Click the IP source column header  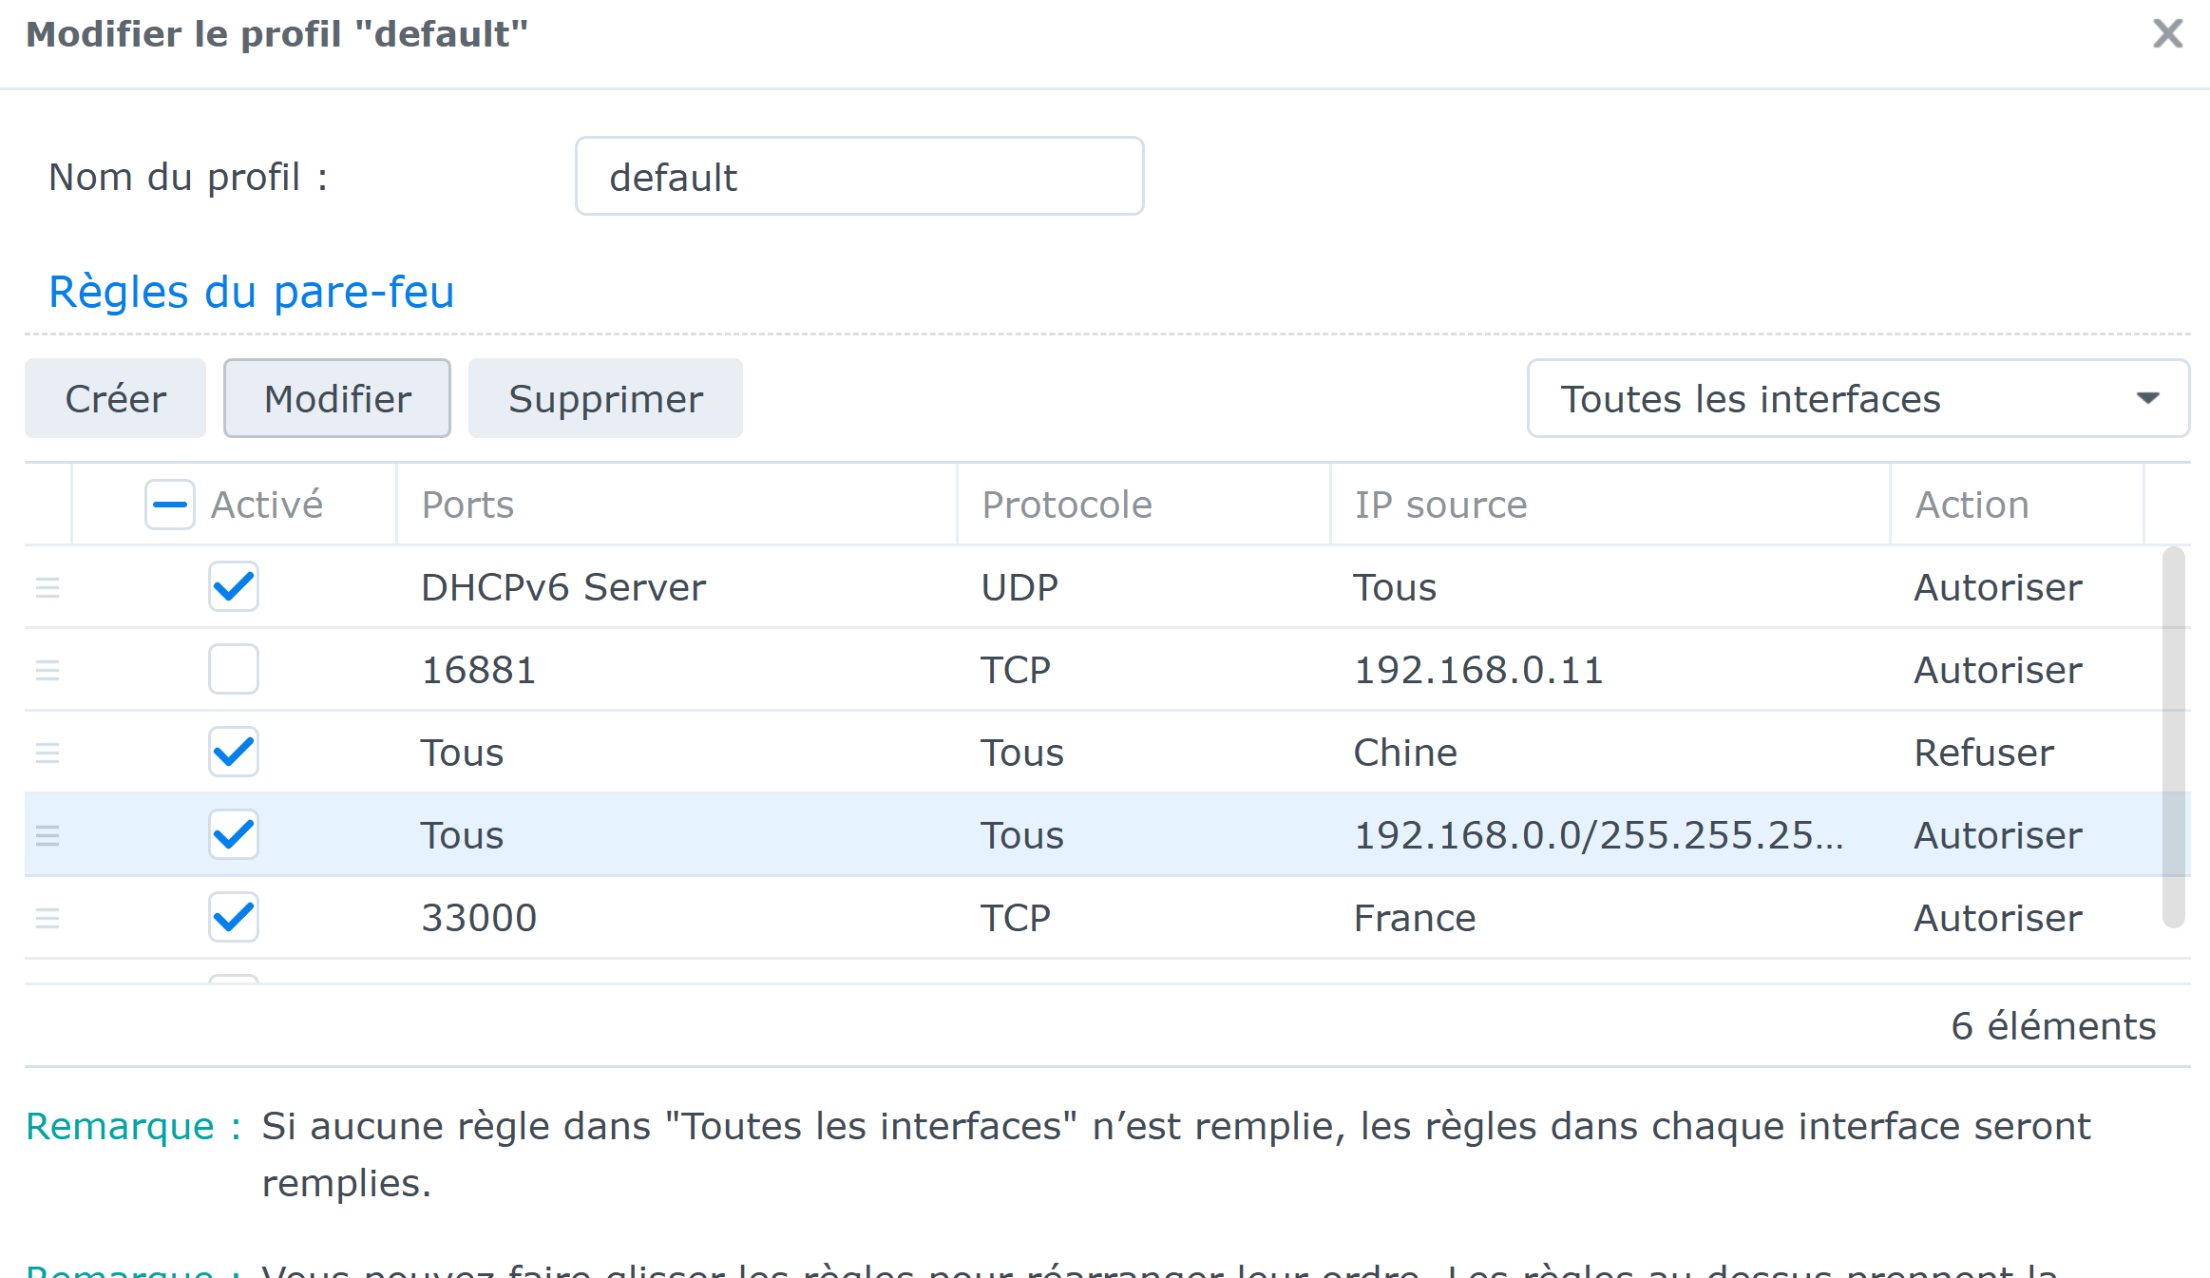[1440, 505]
